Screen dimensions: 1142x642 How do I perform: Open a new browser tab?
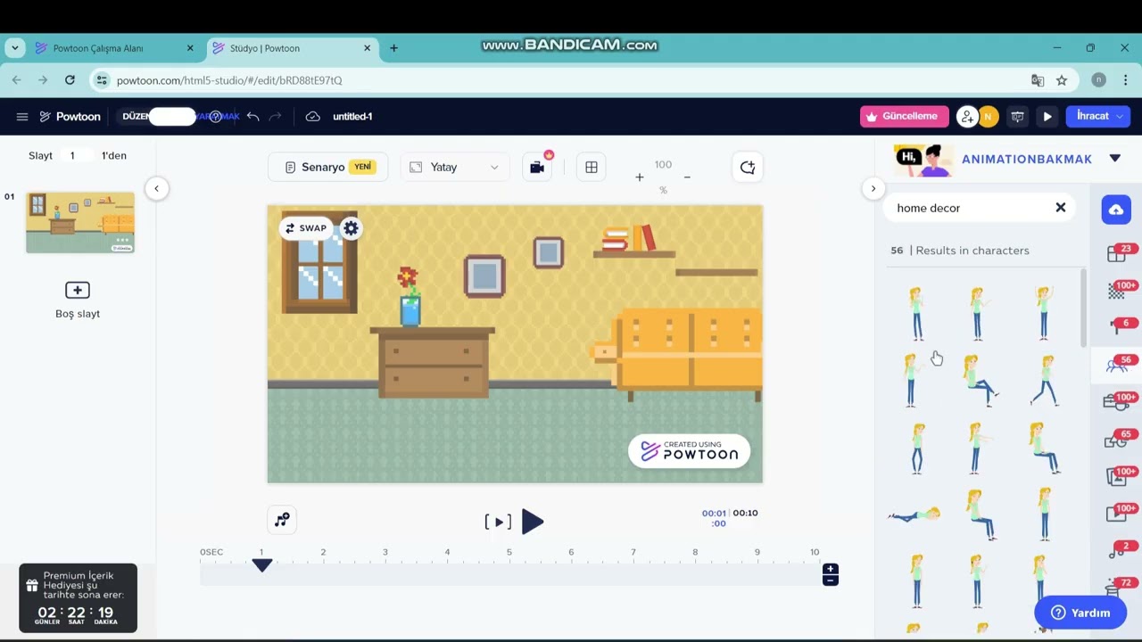[393, 48]
